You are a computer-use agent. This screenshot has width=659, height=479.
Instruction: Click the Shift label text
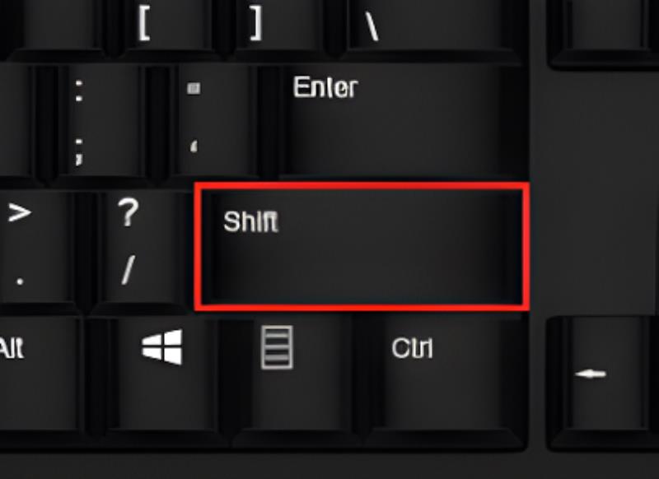click(251, 221)
